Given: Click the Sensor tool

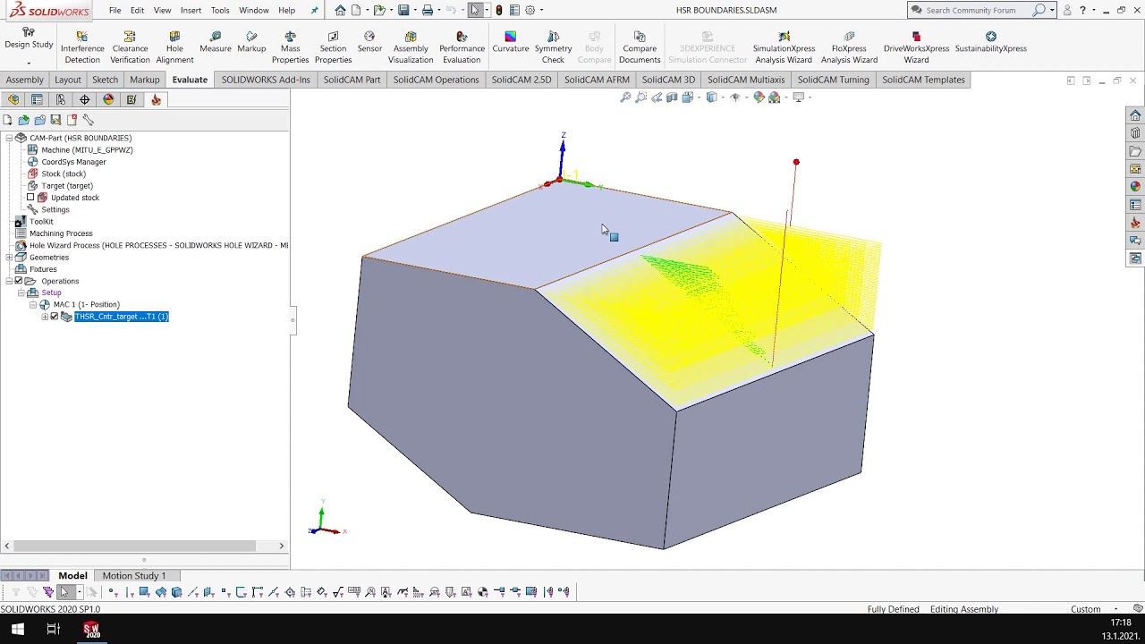Looking at the screenshot, I should [369, 42].
